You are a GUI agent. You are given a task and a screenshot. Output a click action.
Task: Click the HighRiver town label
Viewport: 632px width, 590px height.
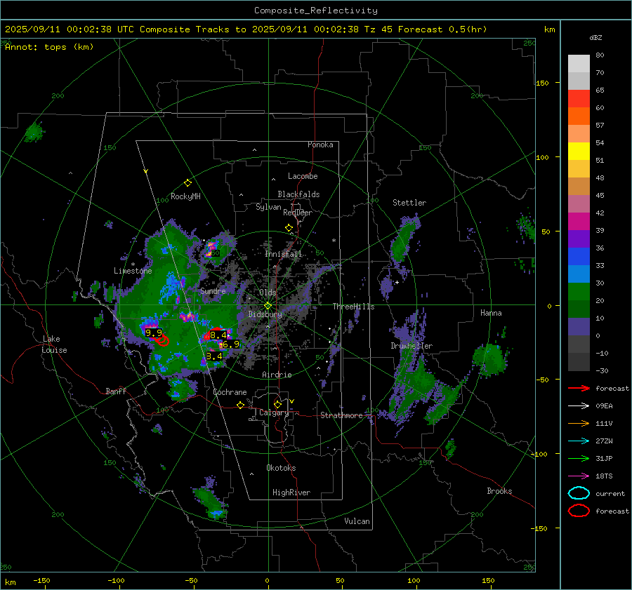point(291,492)
